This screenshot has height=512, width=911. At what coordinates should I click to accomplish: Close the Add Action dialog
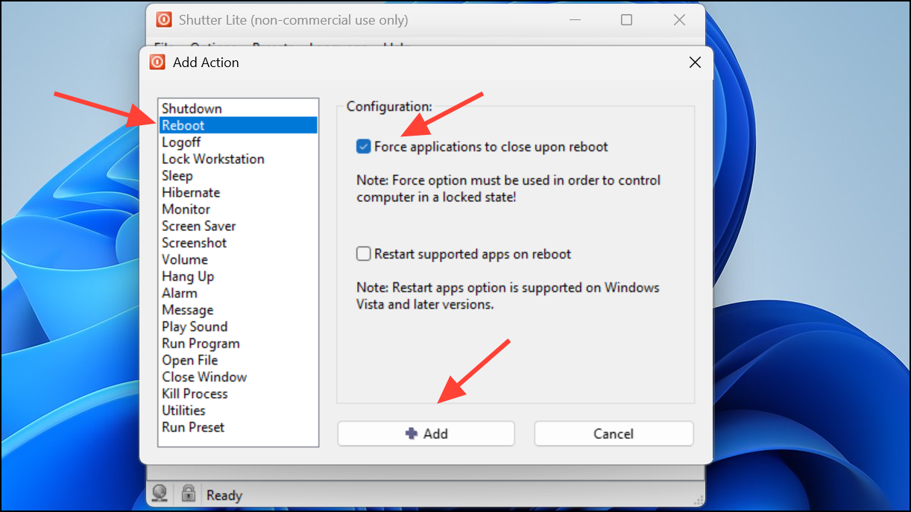[x=695, y=63]
